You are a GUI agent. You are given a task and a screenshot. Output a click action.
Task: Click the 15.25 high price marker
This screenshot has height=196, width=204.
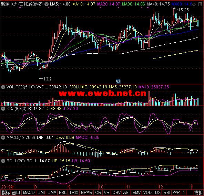(183, 10)
